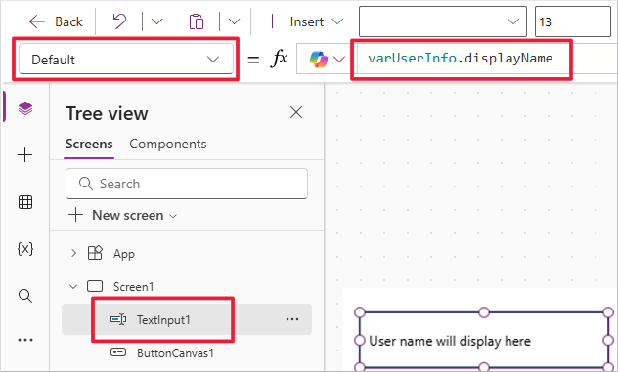Open the sidebar more options ellipsis
This screenshot has width=618, height=372.
pos(25,340)
